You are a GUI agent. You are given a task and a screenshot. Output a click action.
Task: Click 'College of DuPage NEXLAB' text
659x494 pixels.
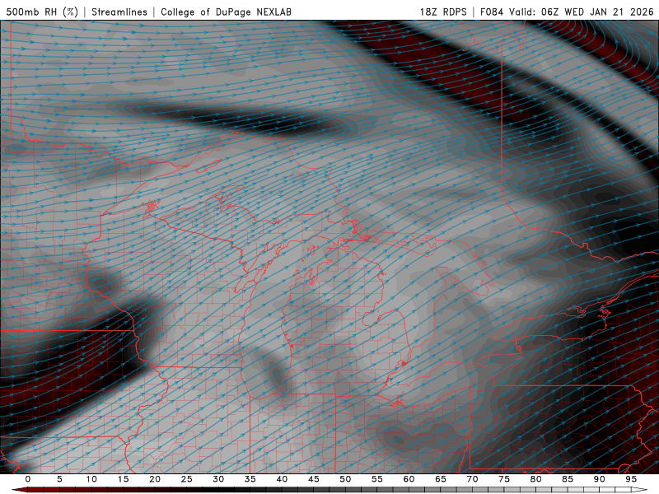pos(226,12)
